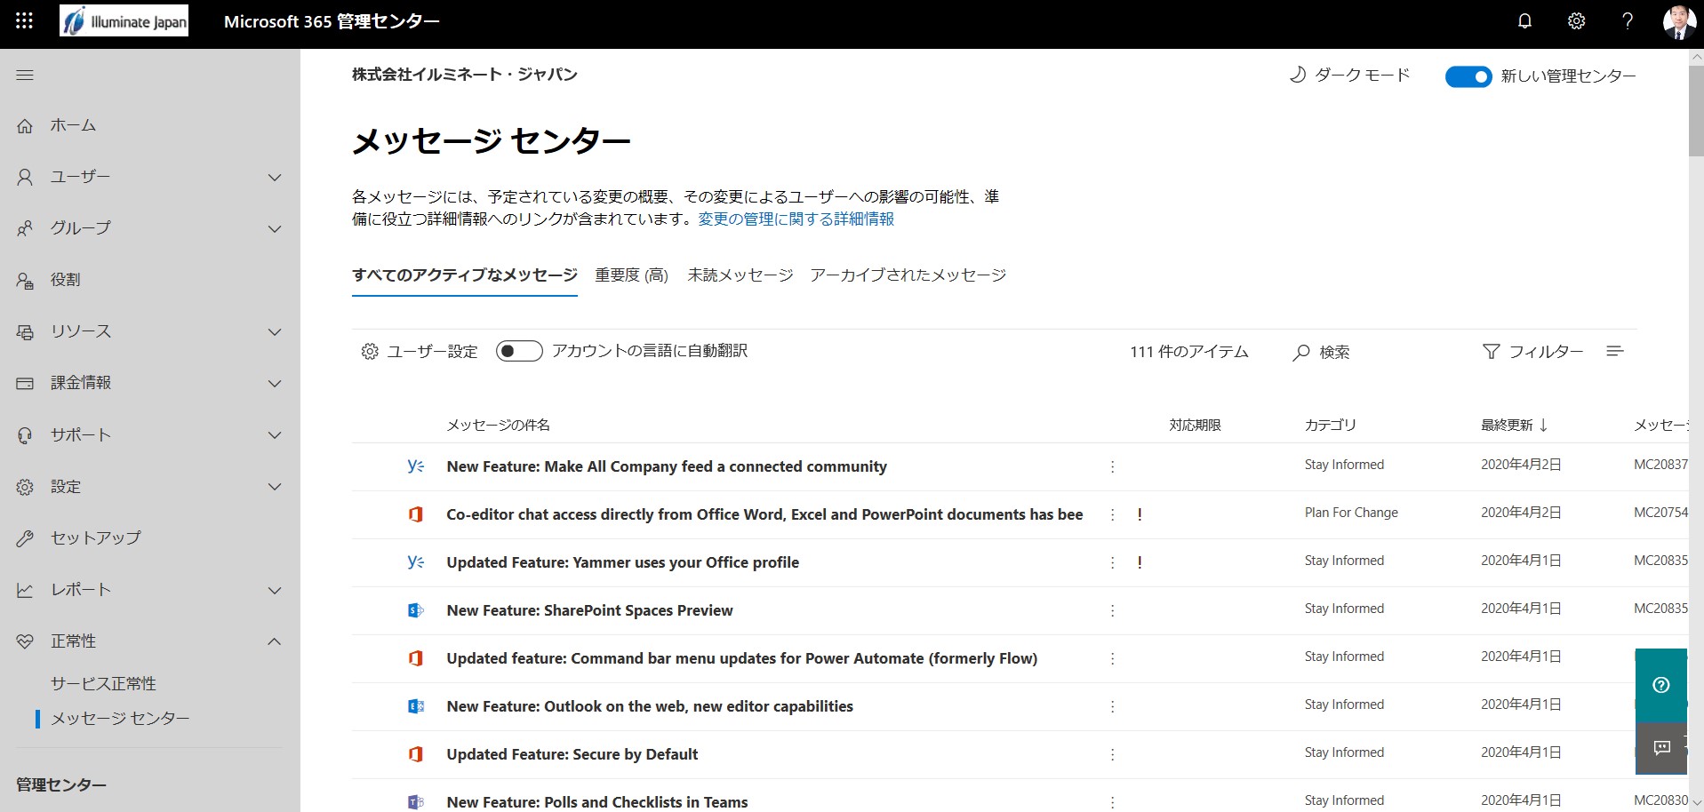
Task: Sort by カテゴリ column header
Action: pos(1331,425)
